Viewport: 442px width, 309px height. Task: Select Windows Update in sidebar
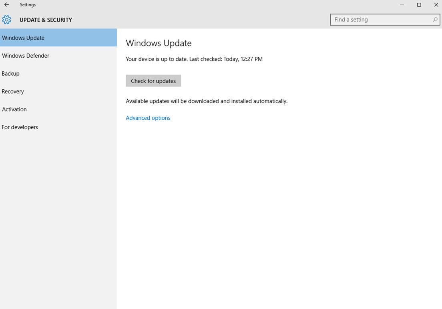point(58,38)
